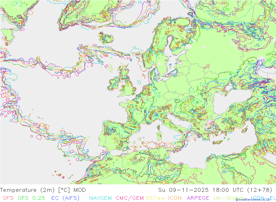Select the blue 'EC (AIFS)' legend label
This screenshot has height=202, width=276.
pyautogui.click(x=65, y=198)
